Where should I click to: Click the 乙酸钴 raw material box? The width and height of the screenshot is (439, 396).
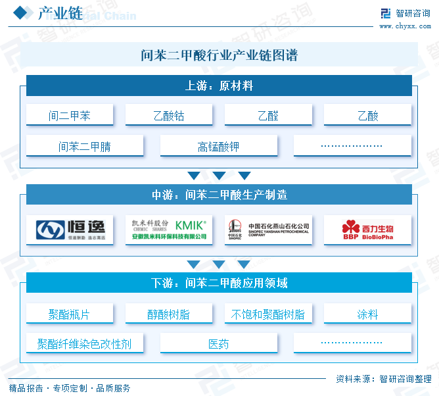pyautogui.click(x=169, y=116)
